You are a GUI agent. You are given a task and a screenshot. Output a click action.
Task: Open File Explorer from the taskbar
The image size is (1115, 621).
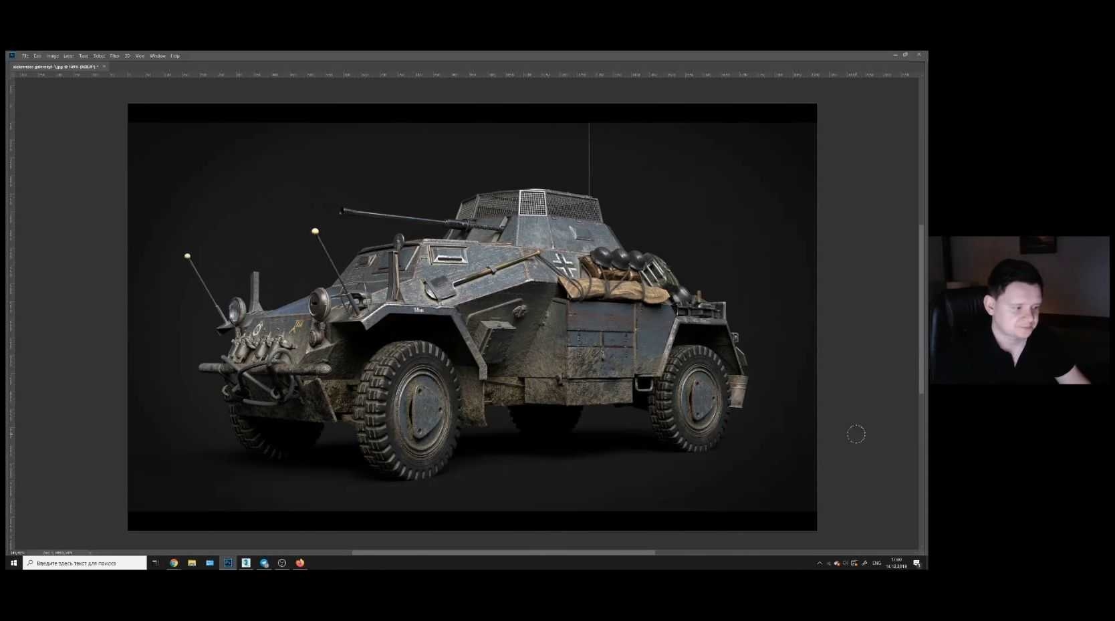click(192, 563)
